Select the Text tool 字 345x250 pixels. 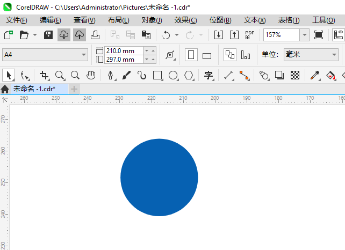tap(209, 75)
